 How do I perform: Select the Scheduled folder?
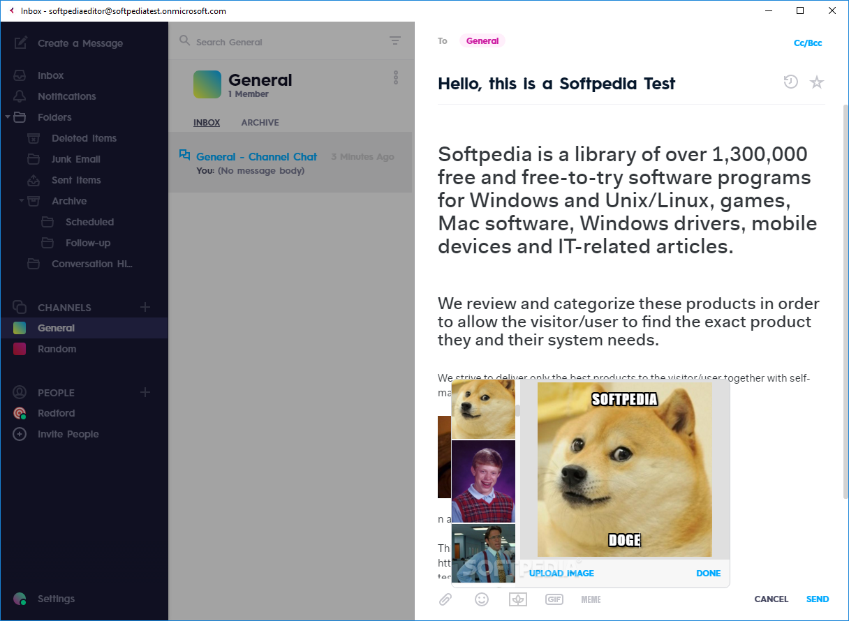89,222
